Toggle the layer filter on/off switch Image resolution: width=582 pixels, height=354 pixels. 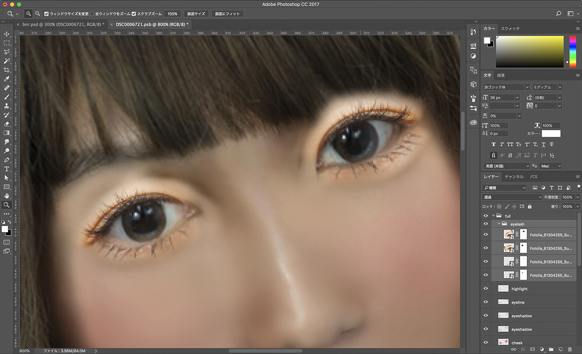578,187
